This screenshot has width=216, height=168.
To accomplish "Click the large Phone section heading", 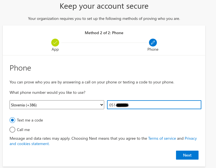I will [20, 68].
